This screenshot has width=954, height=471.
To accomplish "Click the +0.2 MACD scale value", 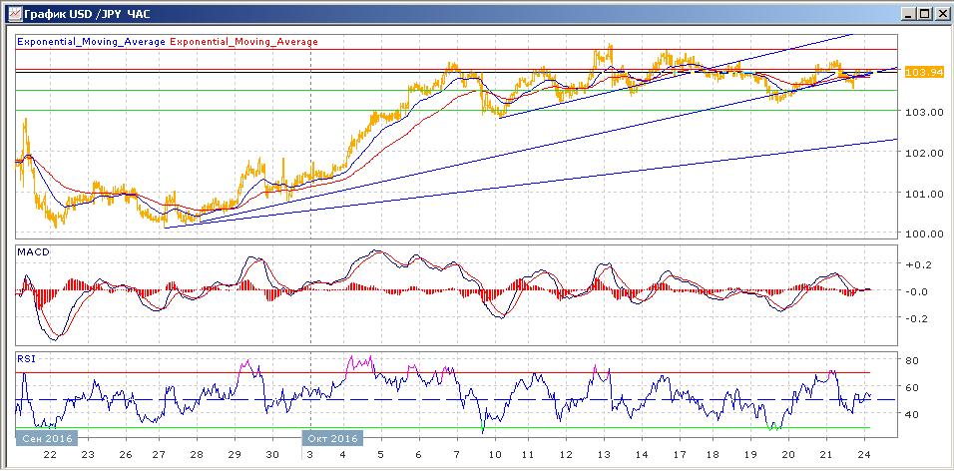I will pyautogui.click(x=919, y=264).
